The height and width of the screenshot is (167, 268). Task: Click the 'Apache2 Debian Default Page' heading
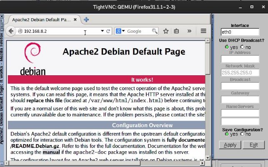pyautogui.click(x=124, y=52)
